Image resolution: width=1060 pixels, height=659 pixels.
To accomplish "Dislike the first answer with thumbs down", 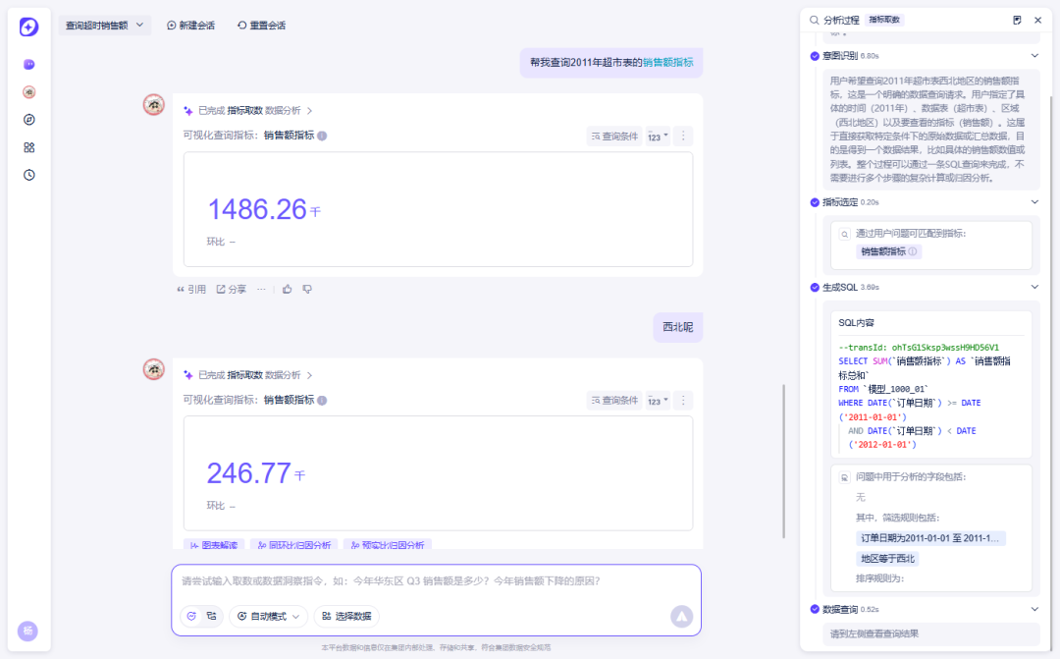I will [307, 289].
